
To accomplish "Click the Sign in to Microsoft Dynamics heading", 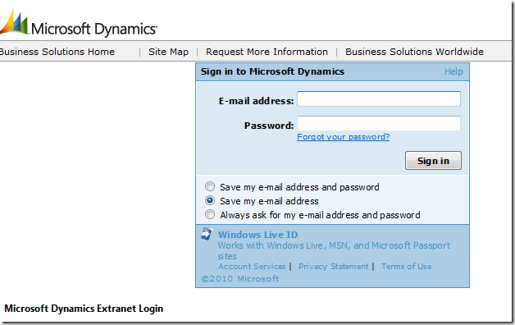I will (x=272, y=71).
